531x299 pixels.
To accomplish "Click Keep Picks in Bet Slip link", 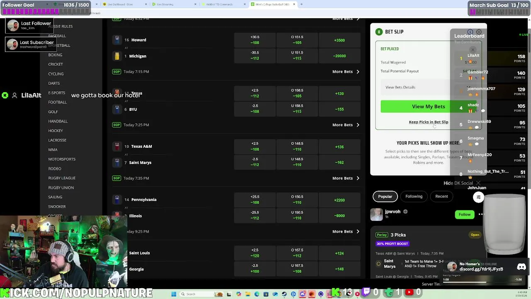I will click(x=429, y=122).
